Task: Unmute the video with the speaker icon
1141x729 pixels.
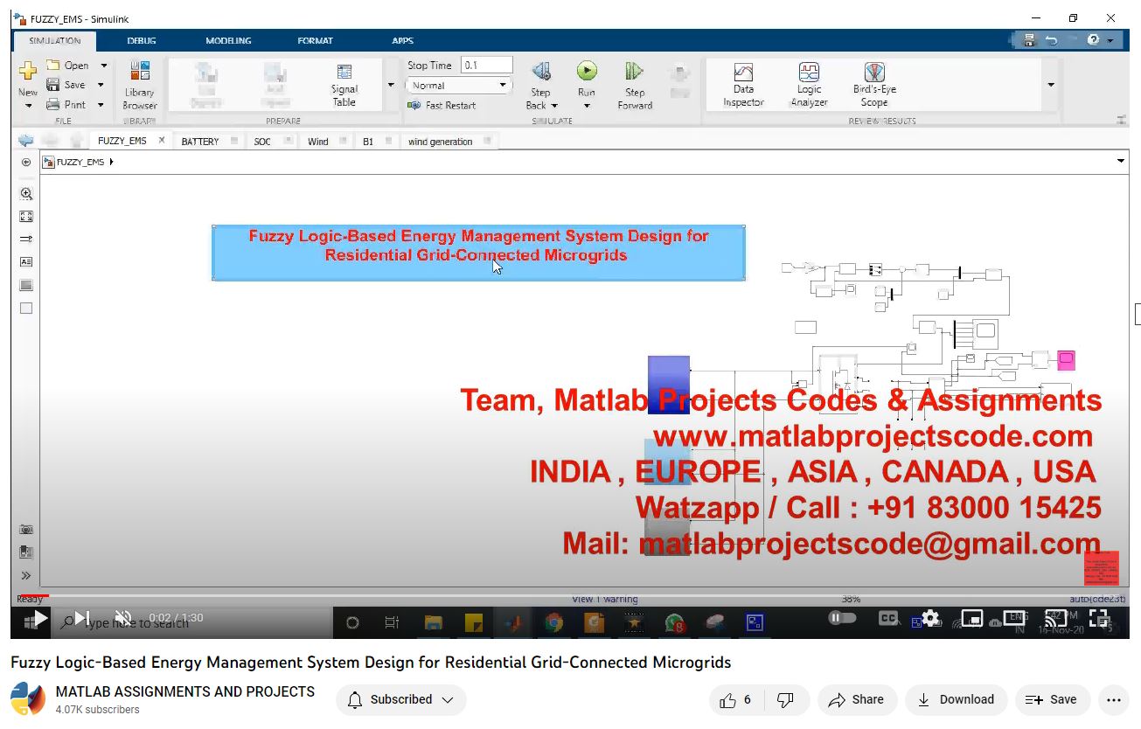Action: coord(123,618)
